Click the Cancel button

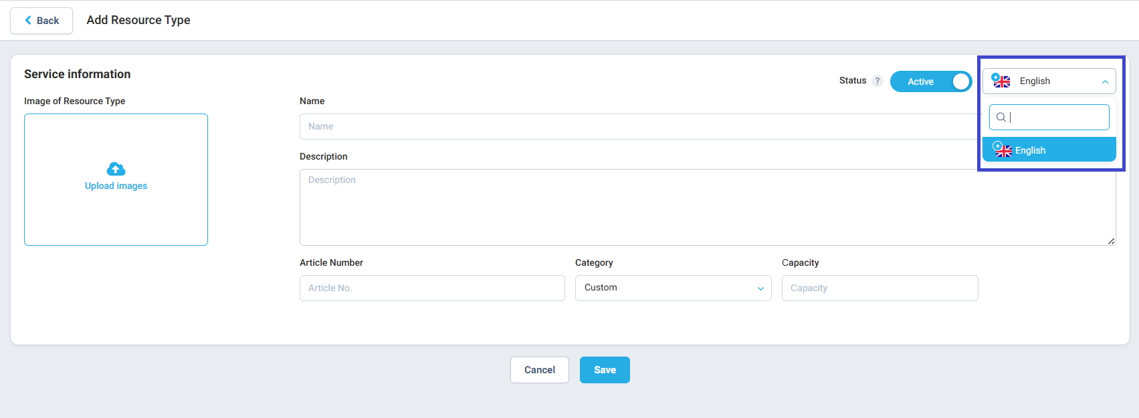540,370
